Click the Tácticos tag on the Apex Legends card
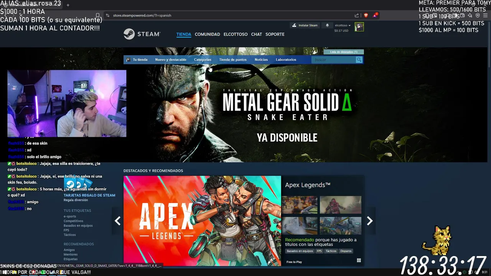Viewport: 491px width, 276px height. [x=331, y=251]
